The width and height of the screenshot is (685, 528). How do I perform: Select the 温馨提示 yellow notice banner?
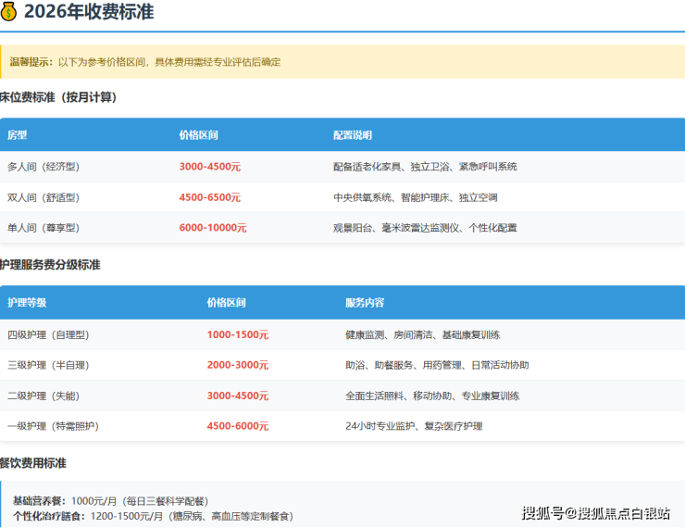(x=342, y=62)
